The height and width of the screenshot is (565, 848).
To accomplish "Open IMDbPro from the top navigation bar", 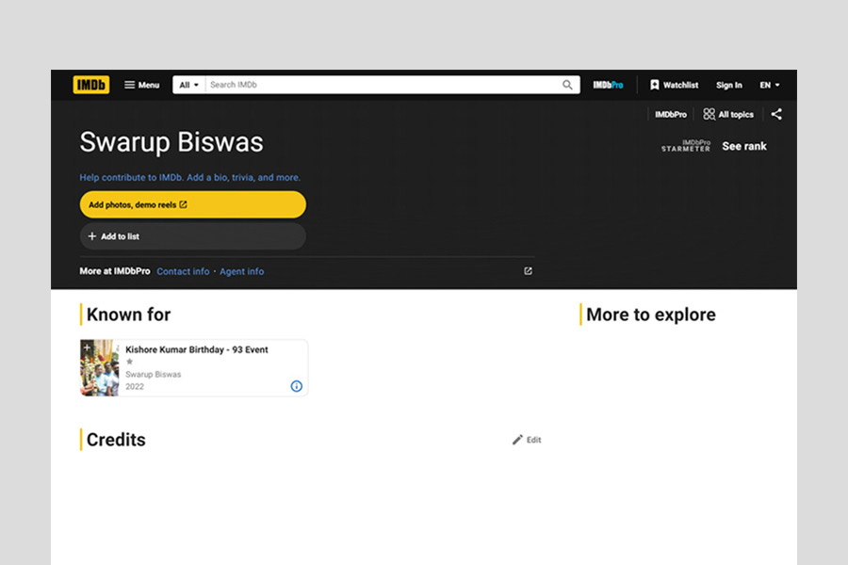I will [x=608, y=85].
